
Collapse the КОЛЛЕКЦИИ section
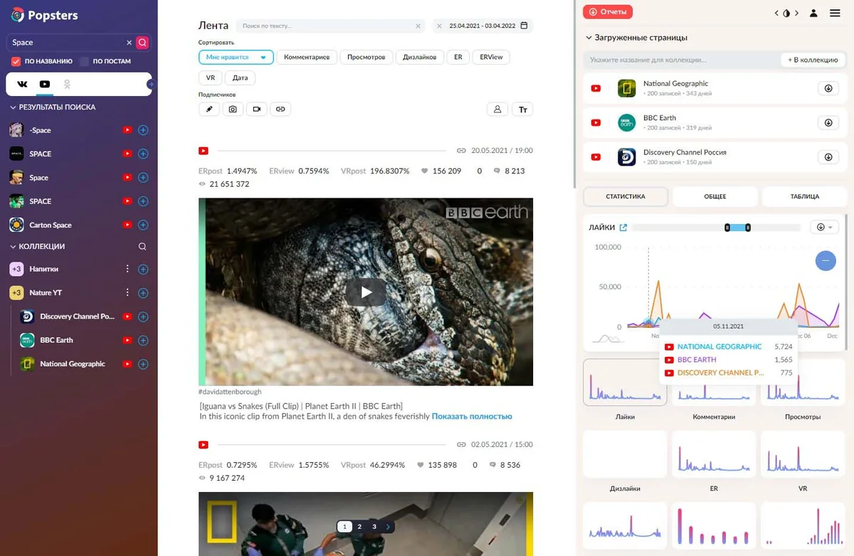pos(13,247)
